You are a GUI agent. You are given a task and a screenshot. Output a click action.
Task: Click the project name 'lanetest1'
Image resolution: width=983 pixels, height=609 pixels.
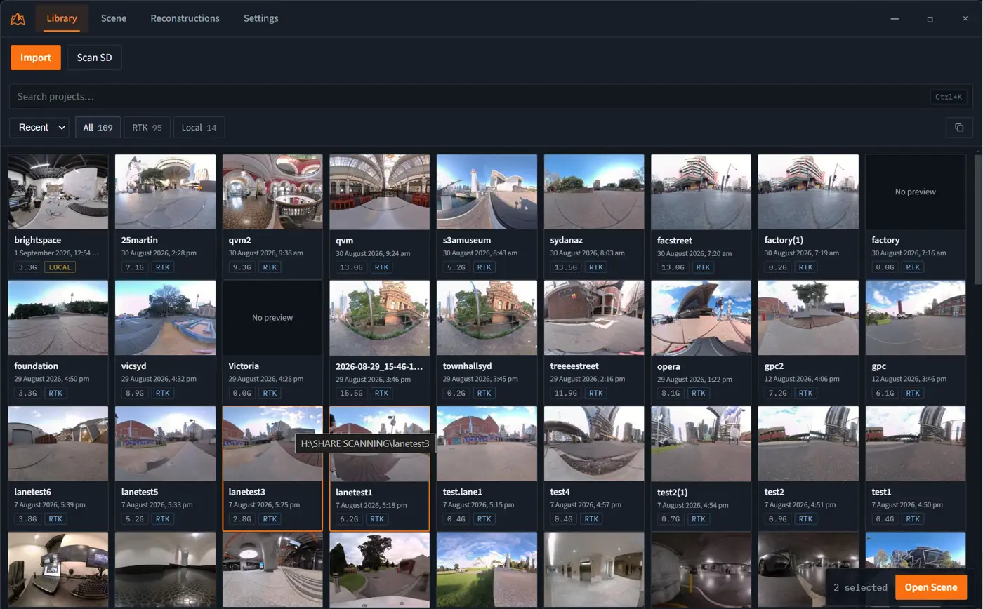pyautogui.click(x=354, y=493)
